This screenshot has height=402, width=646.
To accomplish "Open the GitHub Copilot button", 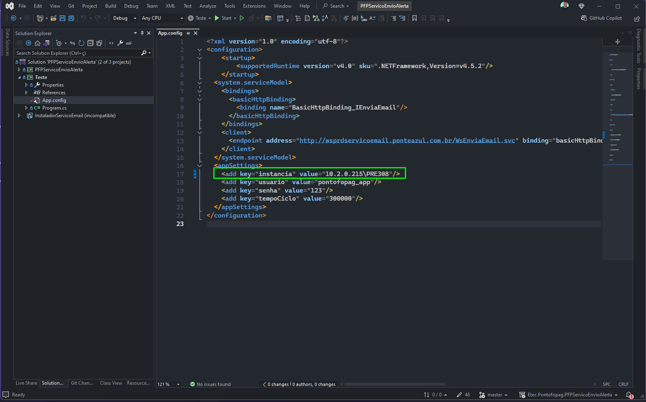I will pyautogui.click(x=601, y=18).
